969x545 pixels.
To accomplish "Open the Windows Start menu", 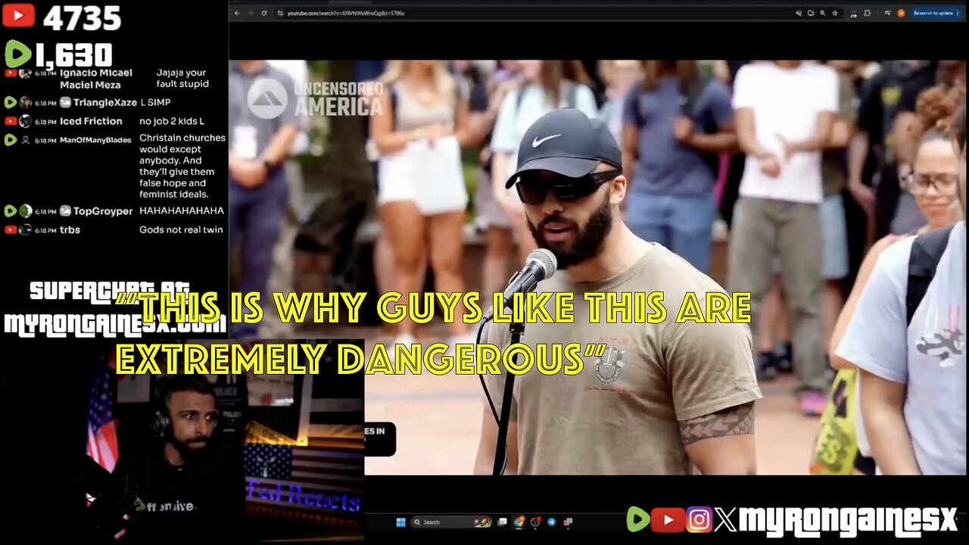I will point(400,522).
